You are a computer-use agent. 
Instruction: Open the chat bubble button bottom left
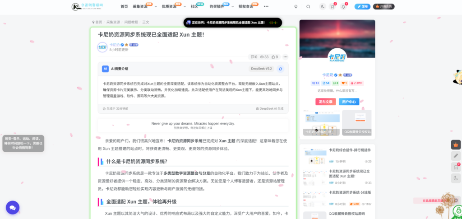[13, 208]
